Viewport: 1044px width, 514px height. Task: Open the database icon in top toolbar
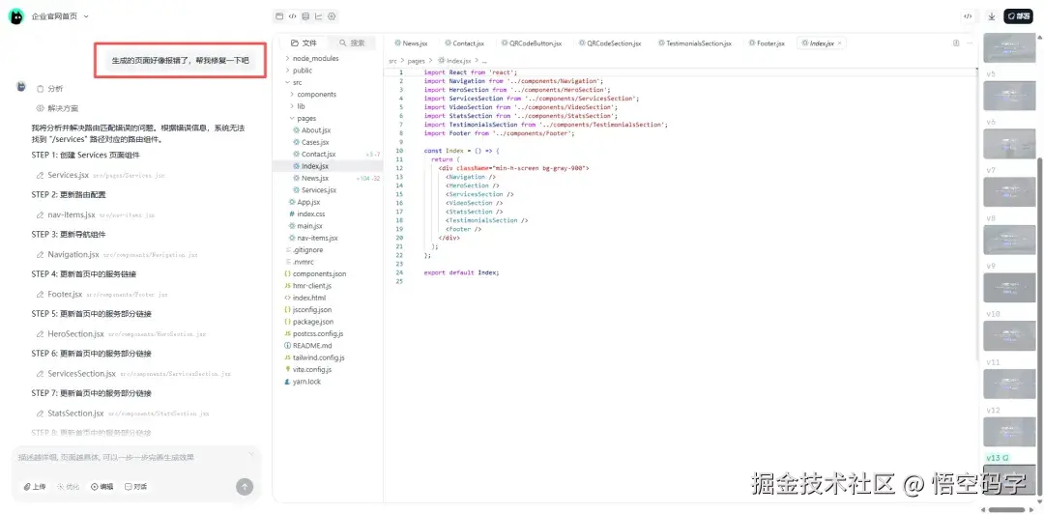[305, 16]
